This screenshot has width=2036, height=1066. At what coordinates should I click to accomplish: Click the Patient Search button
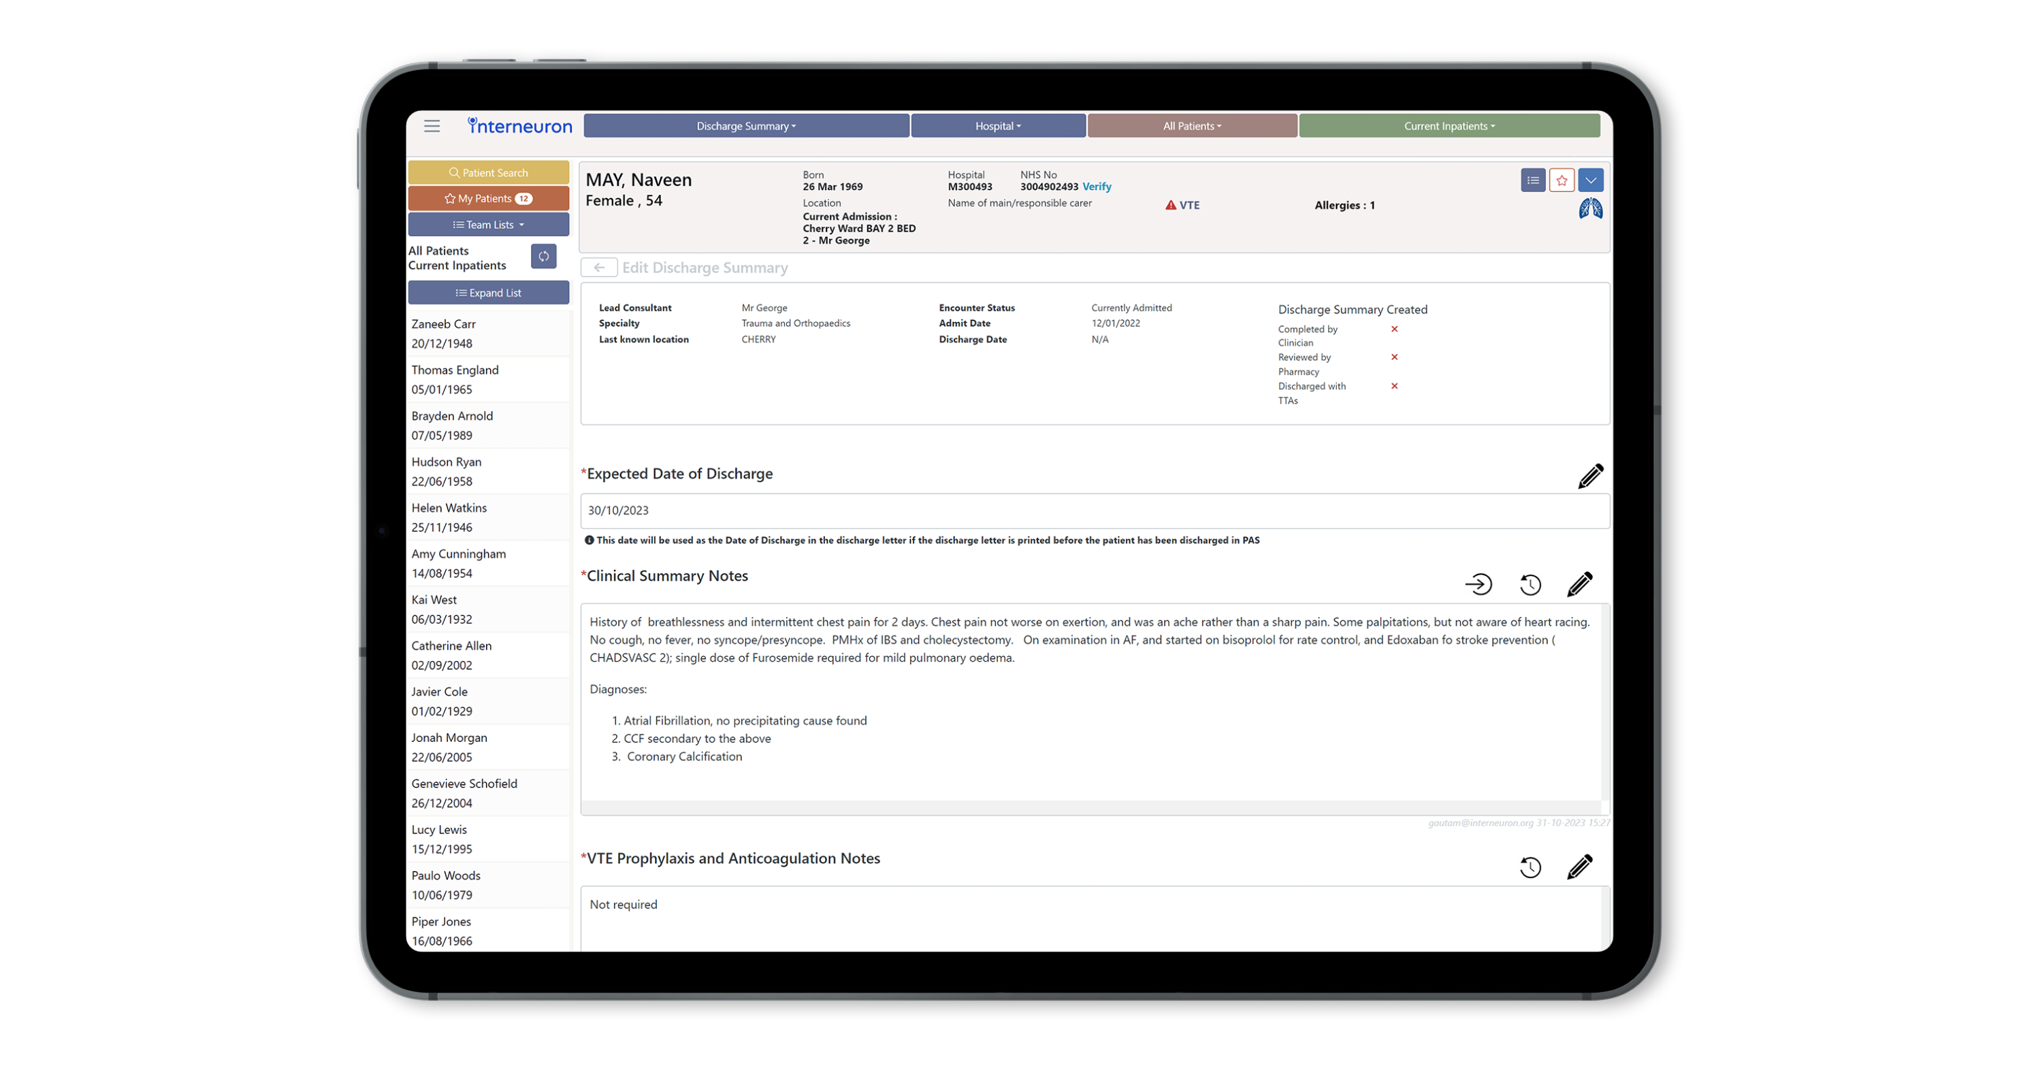(x=489, y=172)
